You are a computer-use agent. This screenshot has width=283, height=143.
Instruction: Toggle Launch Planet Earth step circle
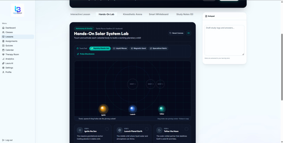pos(147,129)
